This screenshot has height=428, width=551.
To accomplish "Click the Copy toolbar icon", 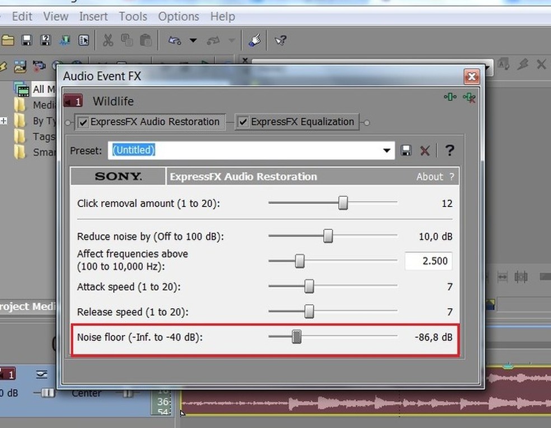I will coord(127,40).
